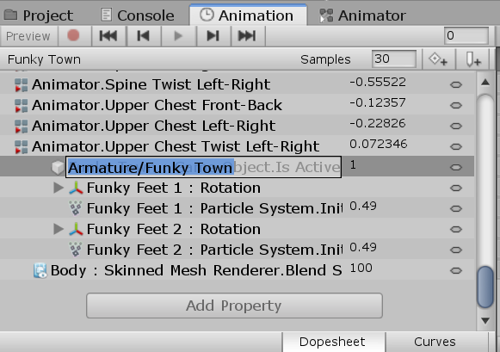Jump to last keyframe of clip

pyautogui.click(x=247, y=35)
